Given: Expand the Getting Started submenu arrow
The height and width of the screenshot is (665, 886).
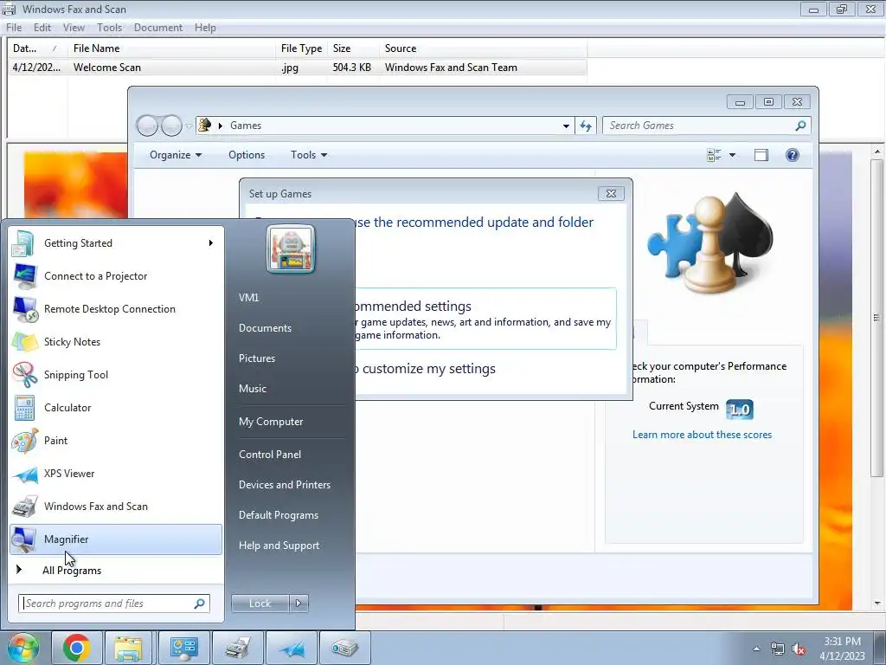Looking at the screenshot, I should (211, 243).
